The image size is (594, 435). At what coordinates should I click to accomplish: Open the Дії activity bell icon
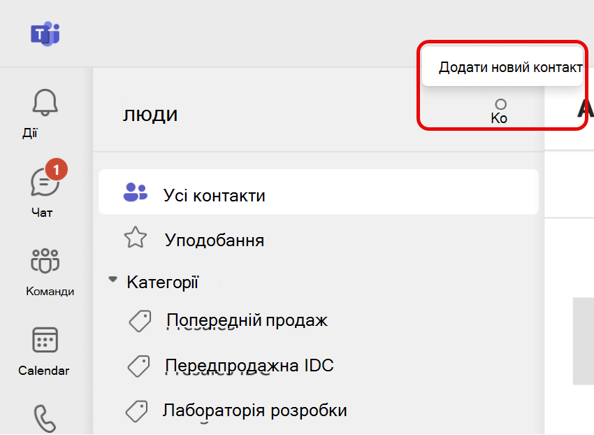coord(45,102)
